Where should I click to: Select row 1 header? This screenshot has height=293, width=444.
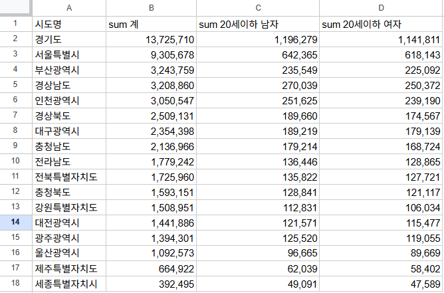pos(16,24)
